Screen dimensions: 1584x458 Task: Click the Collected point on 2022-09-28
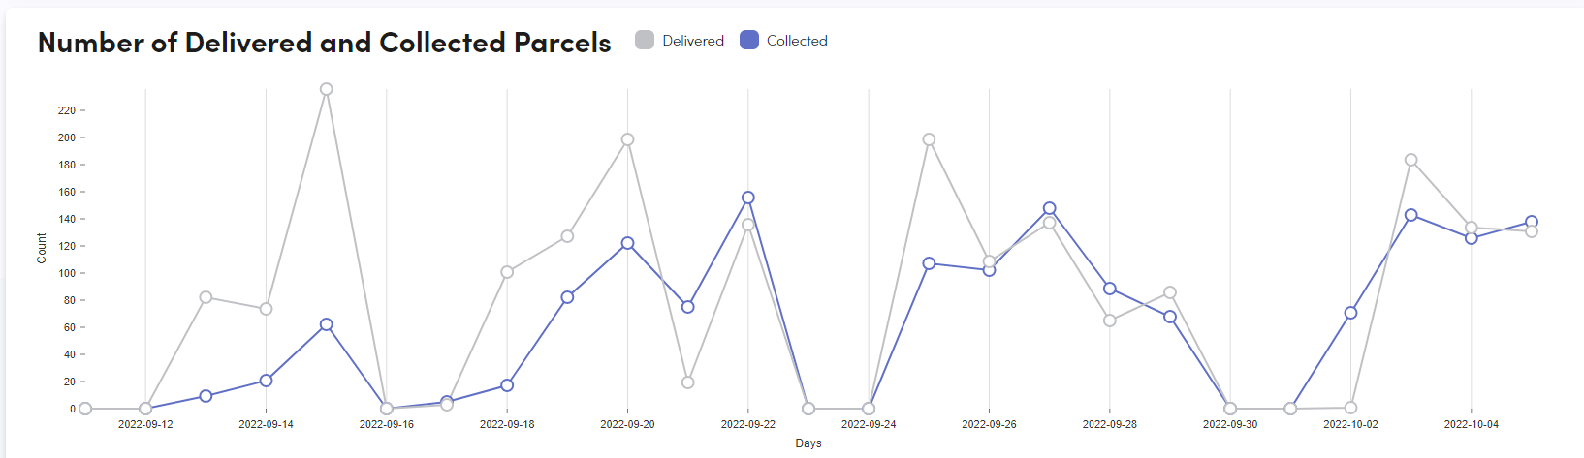point(1110,289)
